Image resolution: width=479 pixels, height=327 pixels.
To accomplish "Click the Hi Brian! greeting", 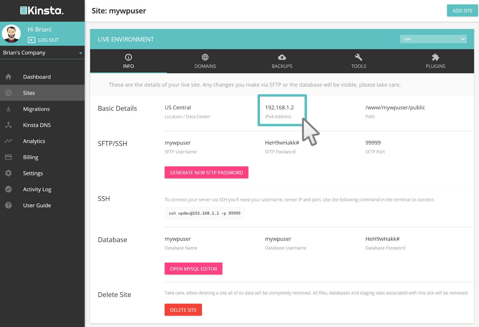I will 39,29.
